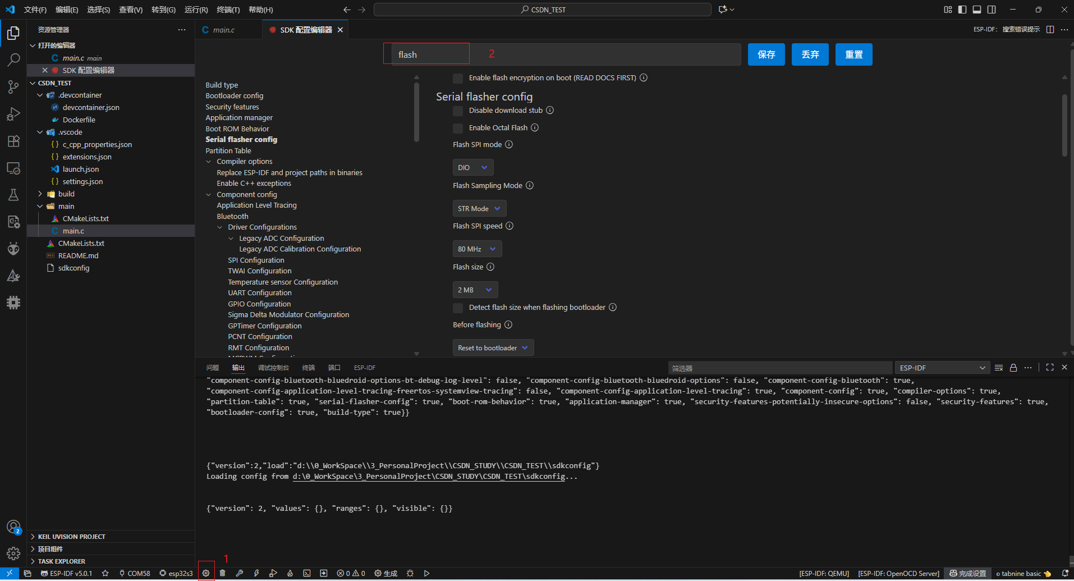Click the status bar debug bug icon
The image size is (1074, 581).
point(410,573)
